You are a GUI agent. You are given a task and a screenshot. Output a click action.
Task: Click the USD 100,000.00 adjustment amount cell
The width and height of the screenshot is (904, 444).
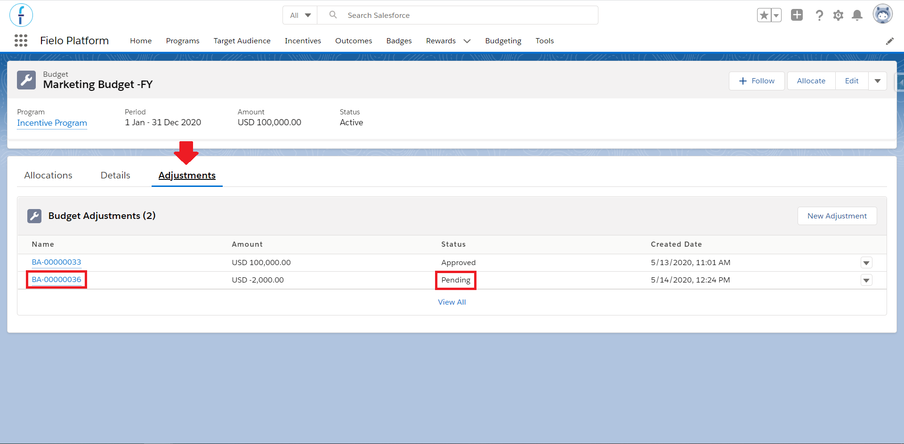(261, 263)
